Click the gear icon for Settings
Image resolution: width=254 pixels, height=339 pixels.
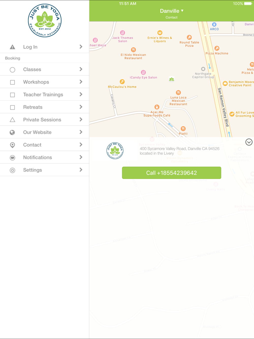coord(12,170)
